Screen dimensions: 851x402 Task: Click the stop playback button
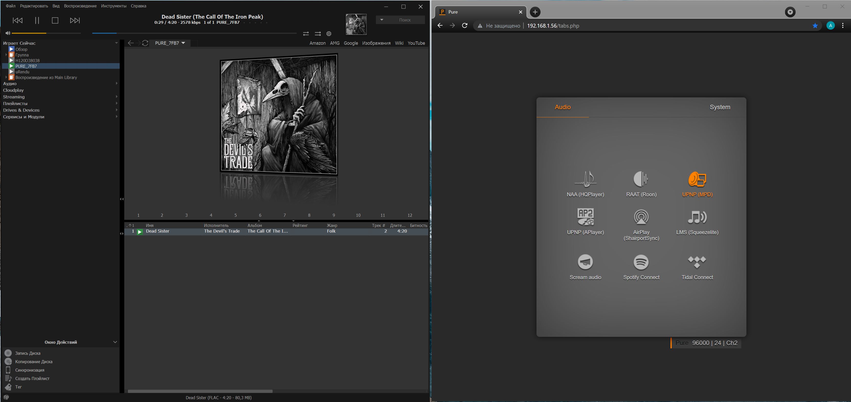point(55,20)
